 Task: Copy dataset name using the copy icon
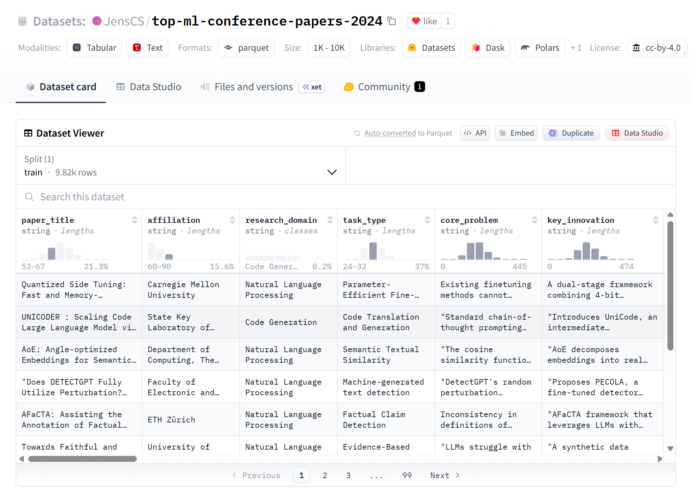click(x=392, y=21)
